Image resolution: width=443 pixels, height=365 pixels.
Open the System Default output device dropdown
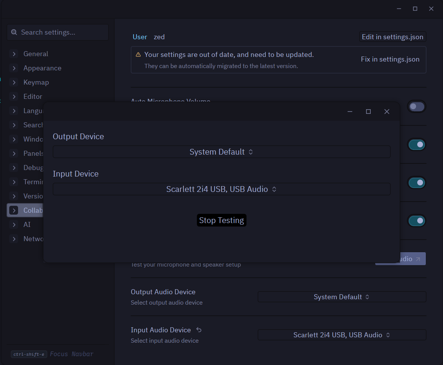coord(221,152)
